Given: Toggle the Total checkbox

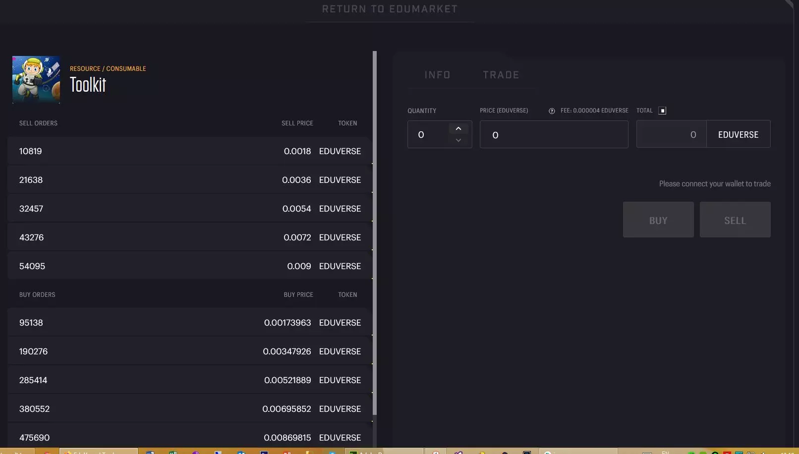Looking at the screenshot, I should pyautogui.click(x=662, y=111).
